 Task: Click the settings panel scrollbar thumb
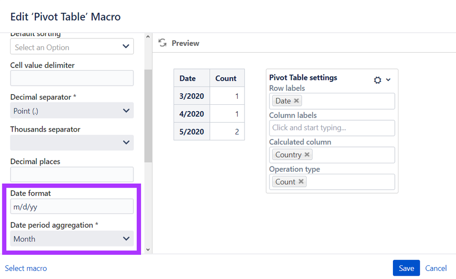(148, 114)
